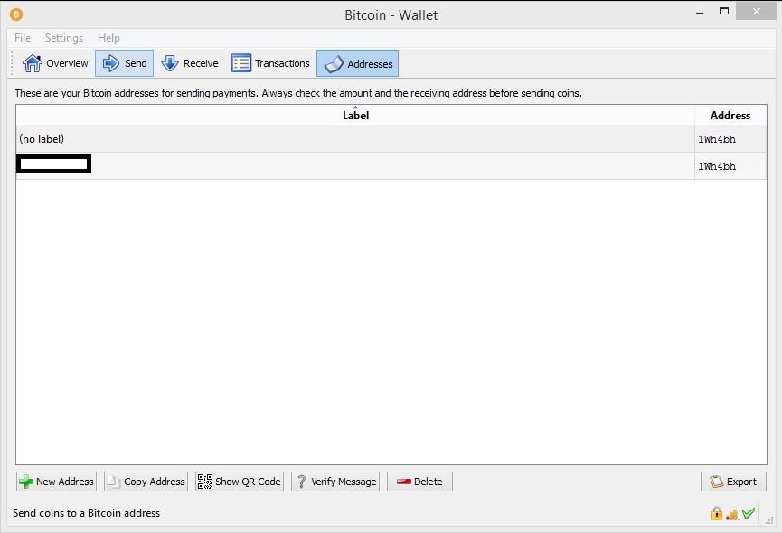This screenshot has height=533, width=782.
Task: Click the network connection bars icon
Action: pyautogui.click(x=732, y=514)
